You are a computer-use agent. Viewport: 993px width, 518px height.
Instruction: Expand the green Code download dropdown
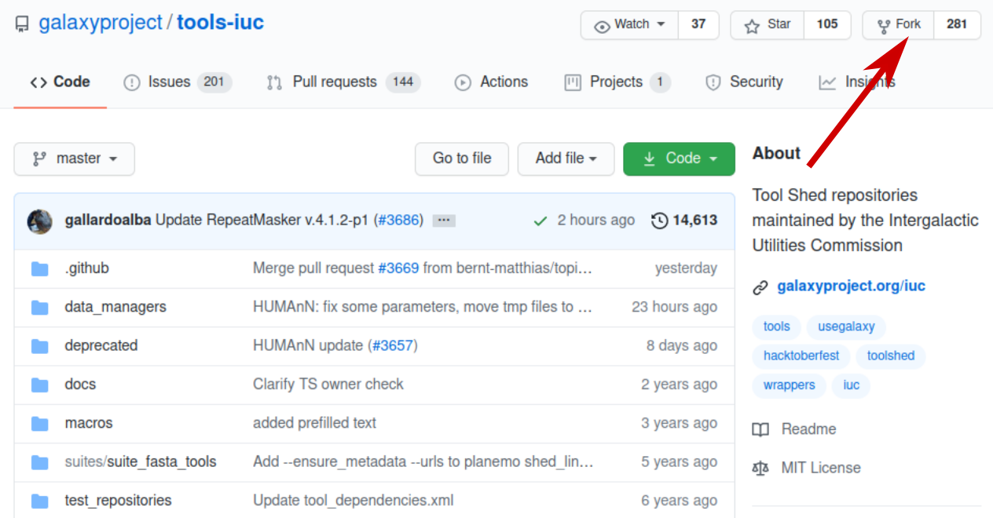pyautogui.click(x=679, y=159)
